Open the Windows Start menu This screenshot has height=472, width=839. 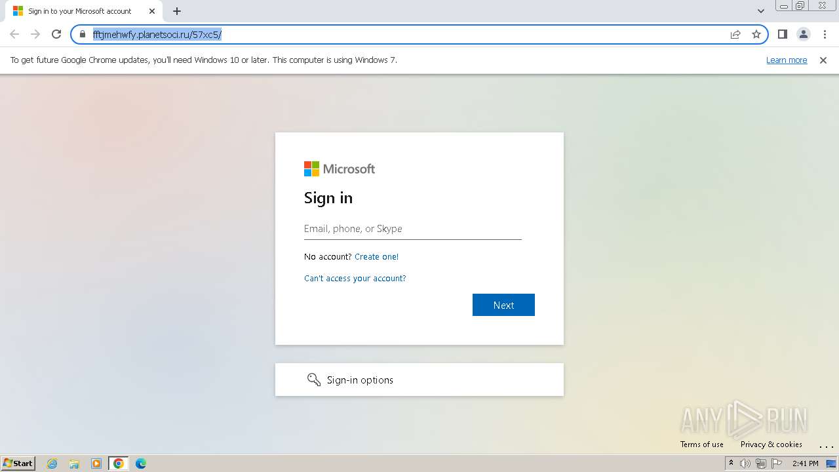[18, 463]
